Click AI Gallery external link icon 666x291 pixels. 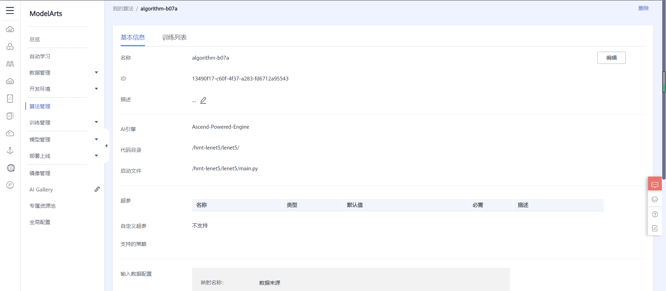coord(97,189)
